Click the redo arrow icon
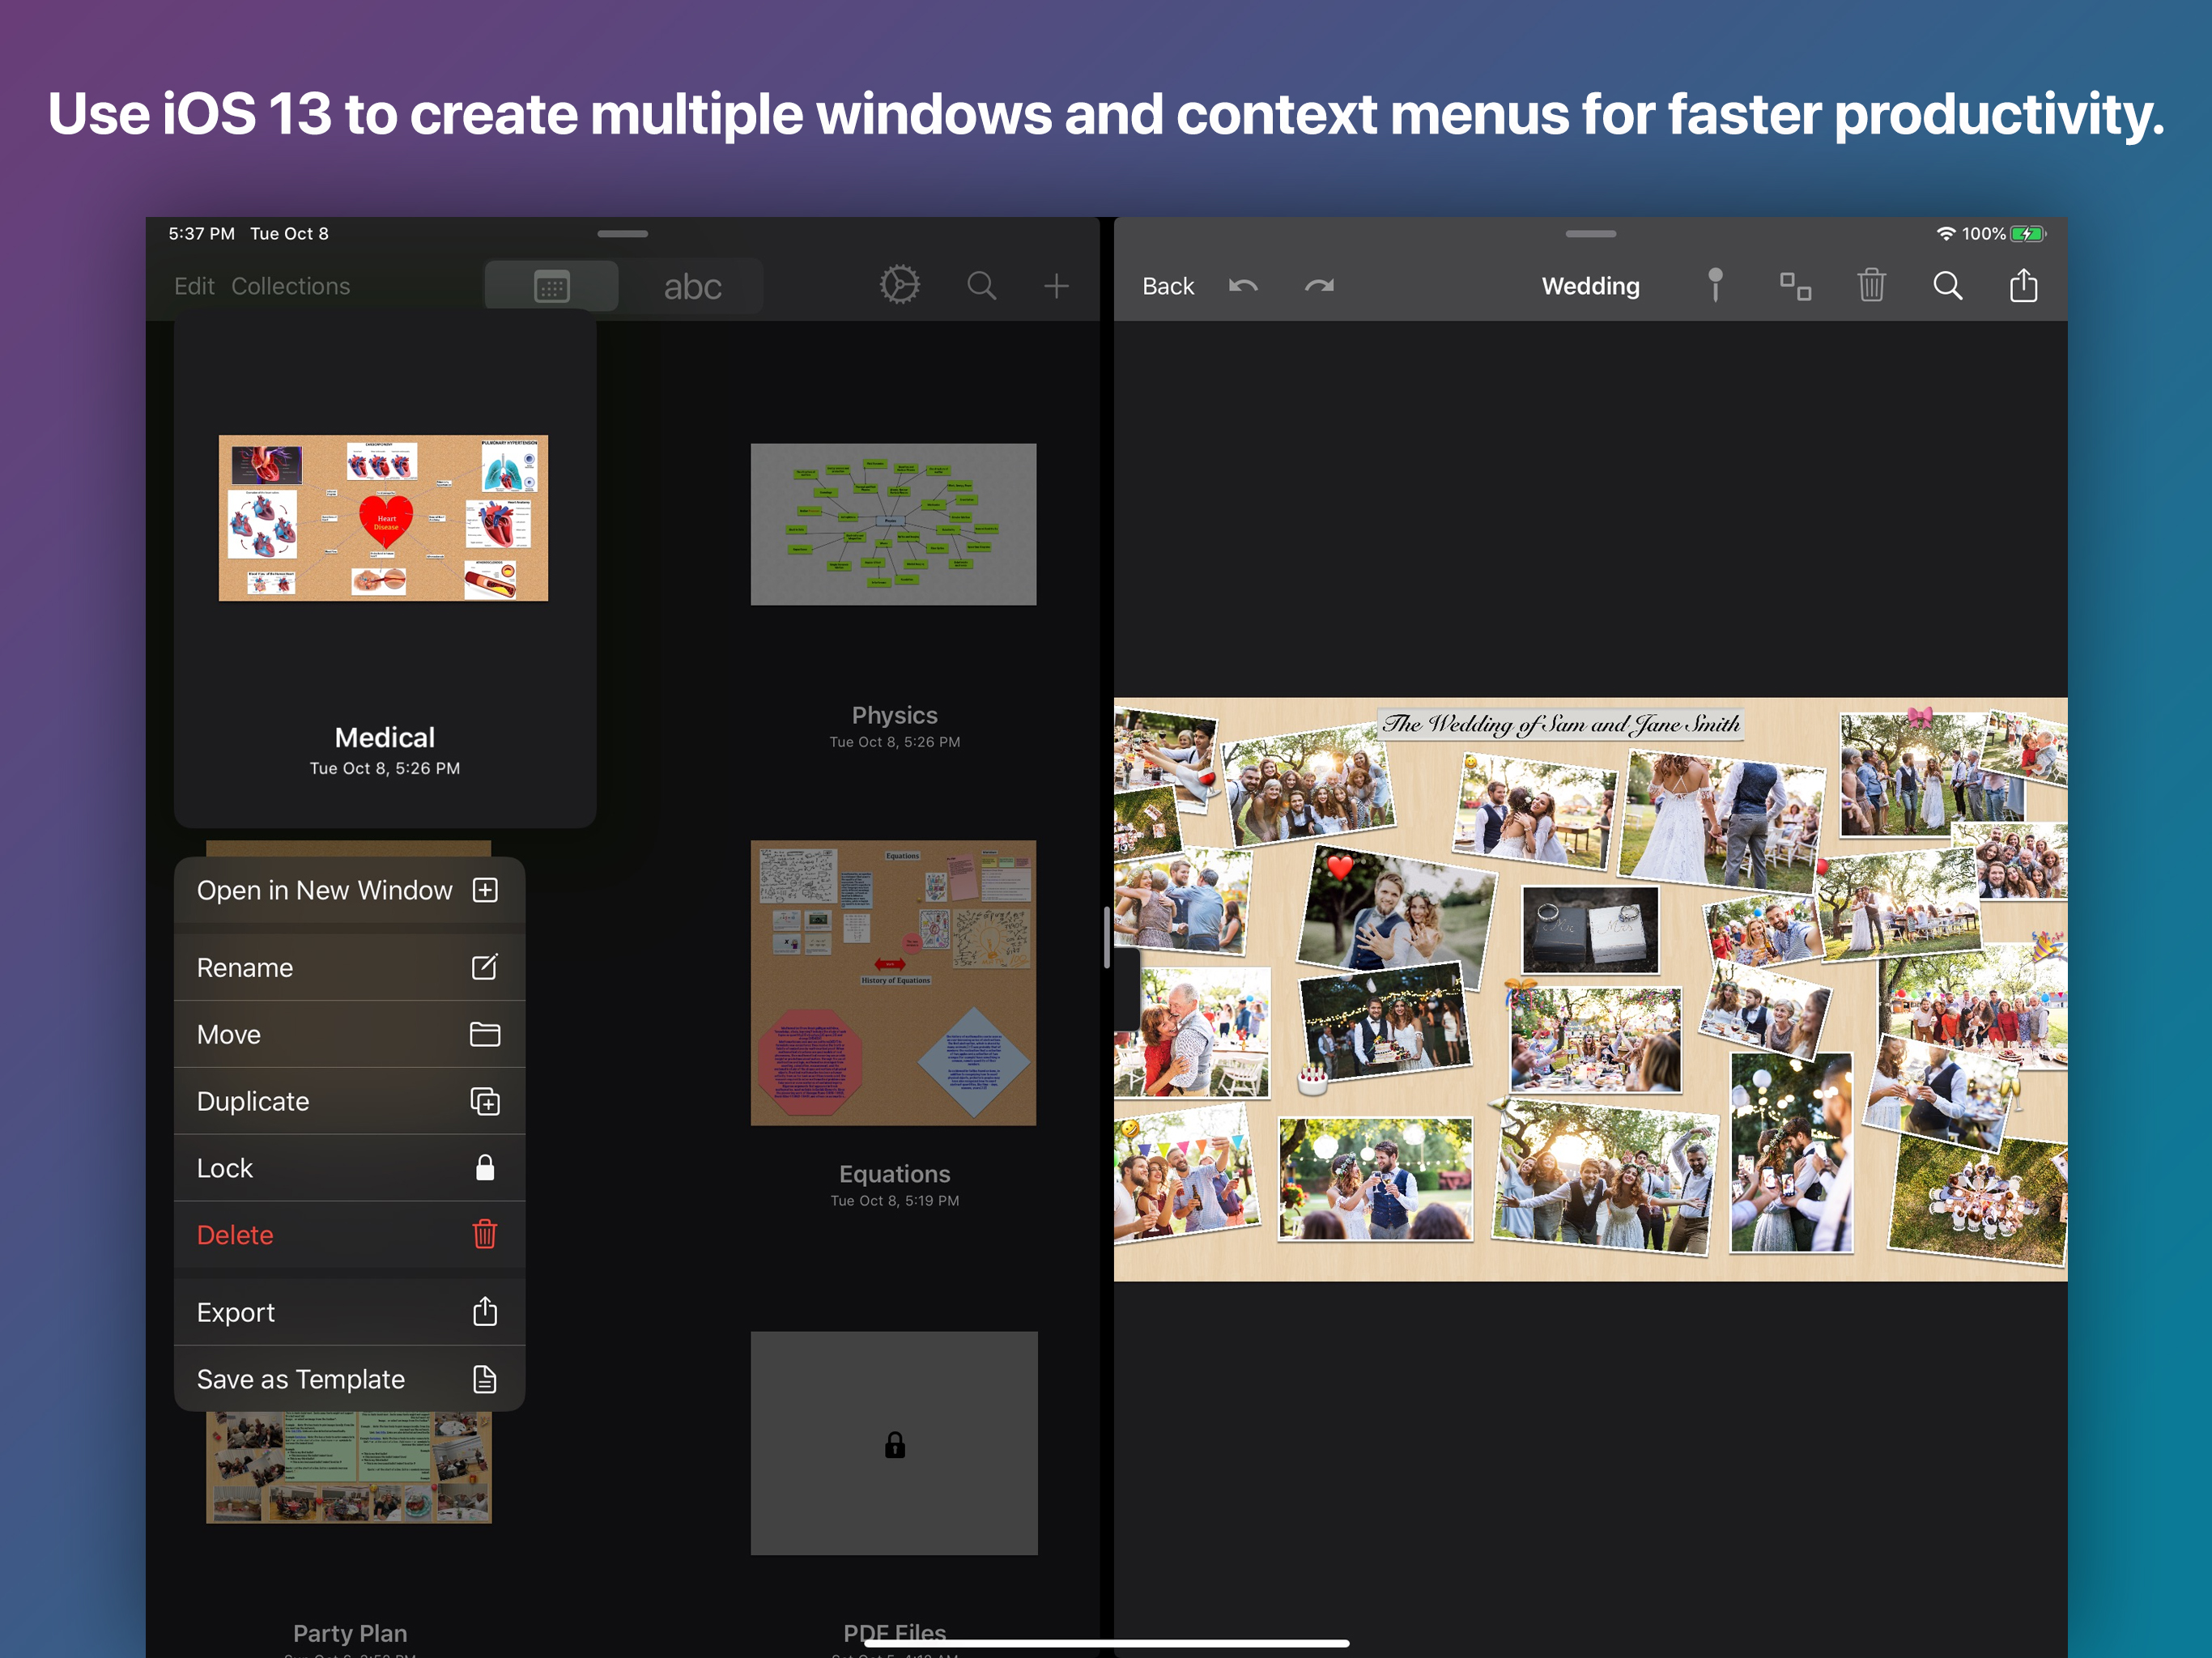Viewport: 2212px width, 1658px height. 1319,286
